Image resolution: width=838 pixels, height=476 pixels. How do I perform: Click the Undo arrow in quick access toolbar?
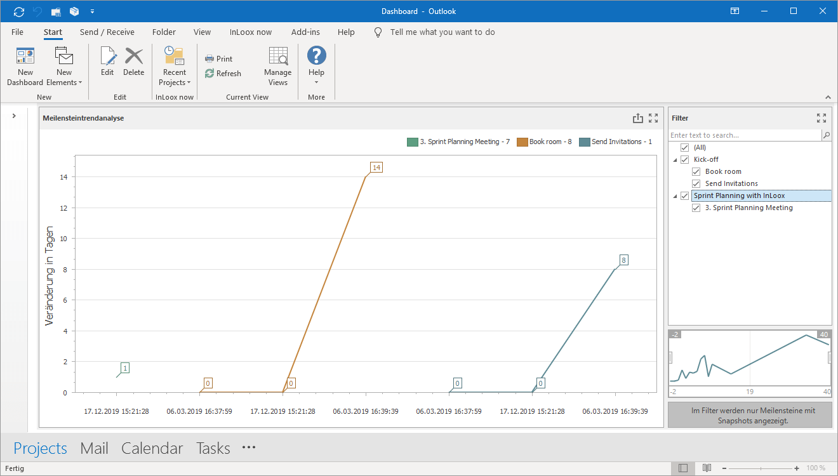pos(37,11)
